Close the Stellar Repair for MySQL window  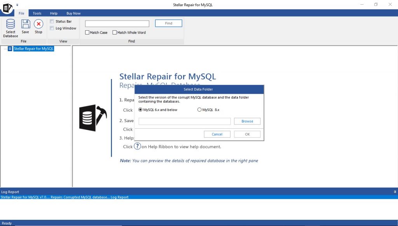pyautogui.click(x=390, y=5)
